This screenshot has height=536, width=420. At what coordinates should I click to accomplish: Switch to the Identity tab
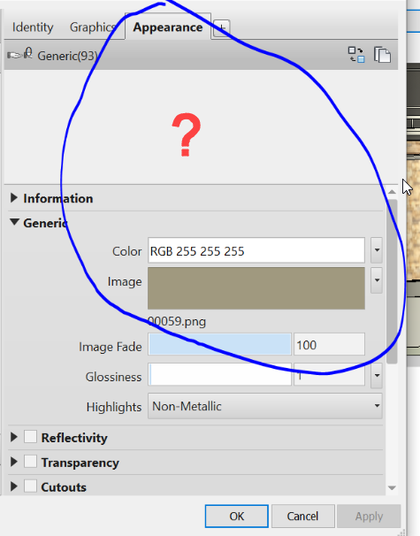pyautogui.click(x=33, y=27)
